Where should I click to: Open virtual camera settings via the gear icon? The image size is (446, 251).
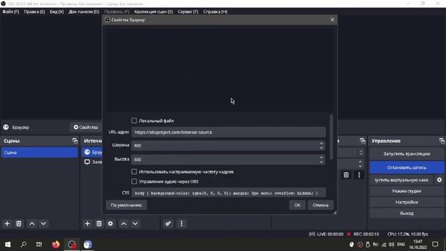(x=440, y=180)
